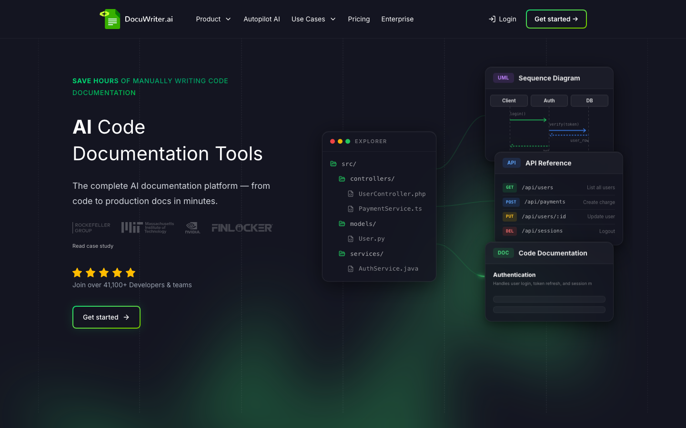
Task: Select the Client box in the diagram
Action: (x=509, y=100)
